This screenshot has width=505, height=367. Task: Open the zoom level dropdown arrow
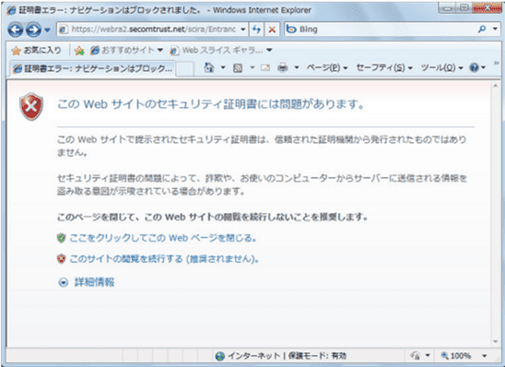[485, 356]
